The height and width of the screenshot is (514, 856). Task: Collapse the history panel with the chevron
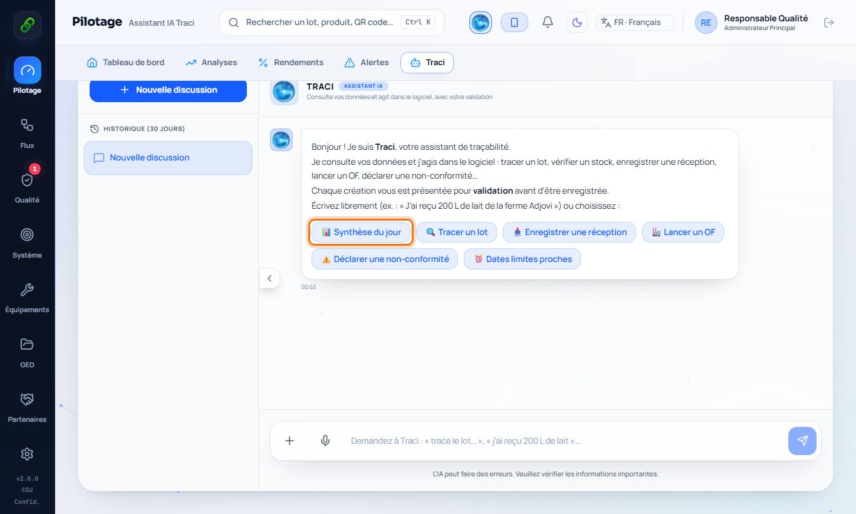269,278
